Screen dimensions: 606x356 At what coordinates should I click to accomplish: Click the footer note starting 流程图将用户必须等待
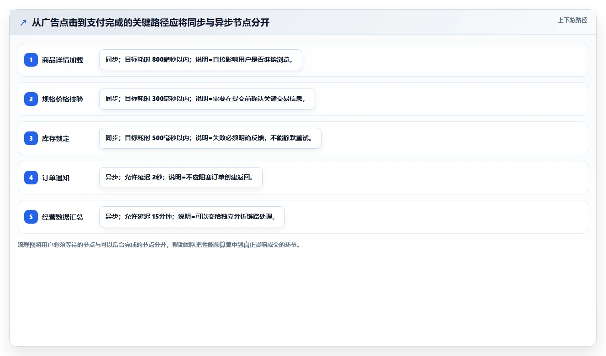pyautogui.click(x=159, y=245)
